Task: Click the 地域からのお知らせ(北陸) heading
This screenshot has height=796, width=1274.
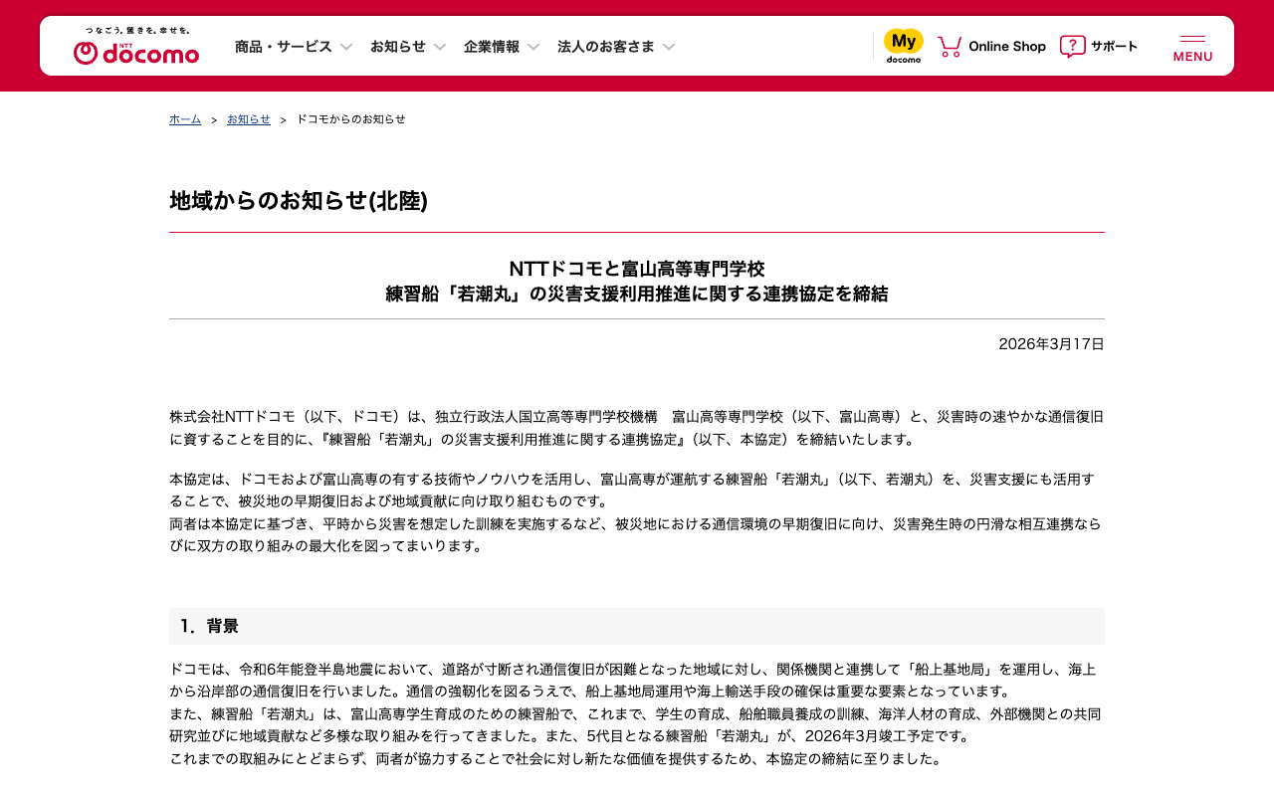Action: click(x=299, y=201)
